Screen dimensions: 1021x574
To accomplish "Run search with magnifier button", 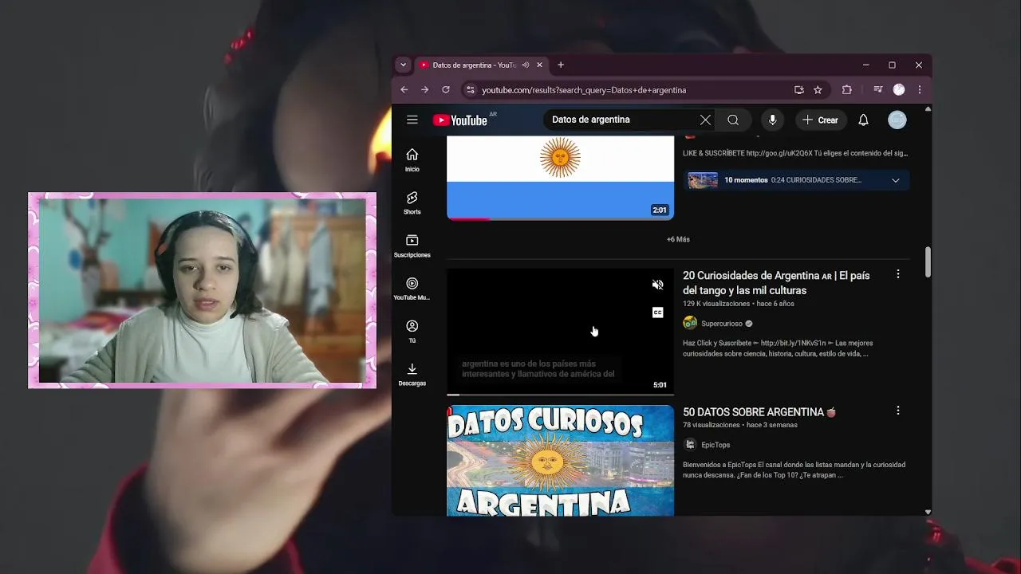I will [x=733, y=120].
